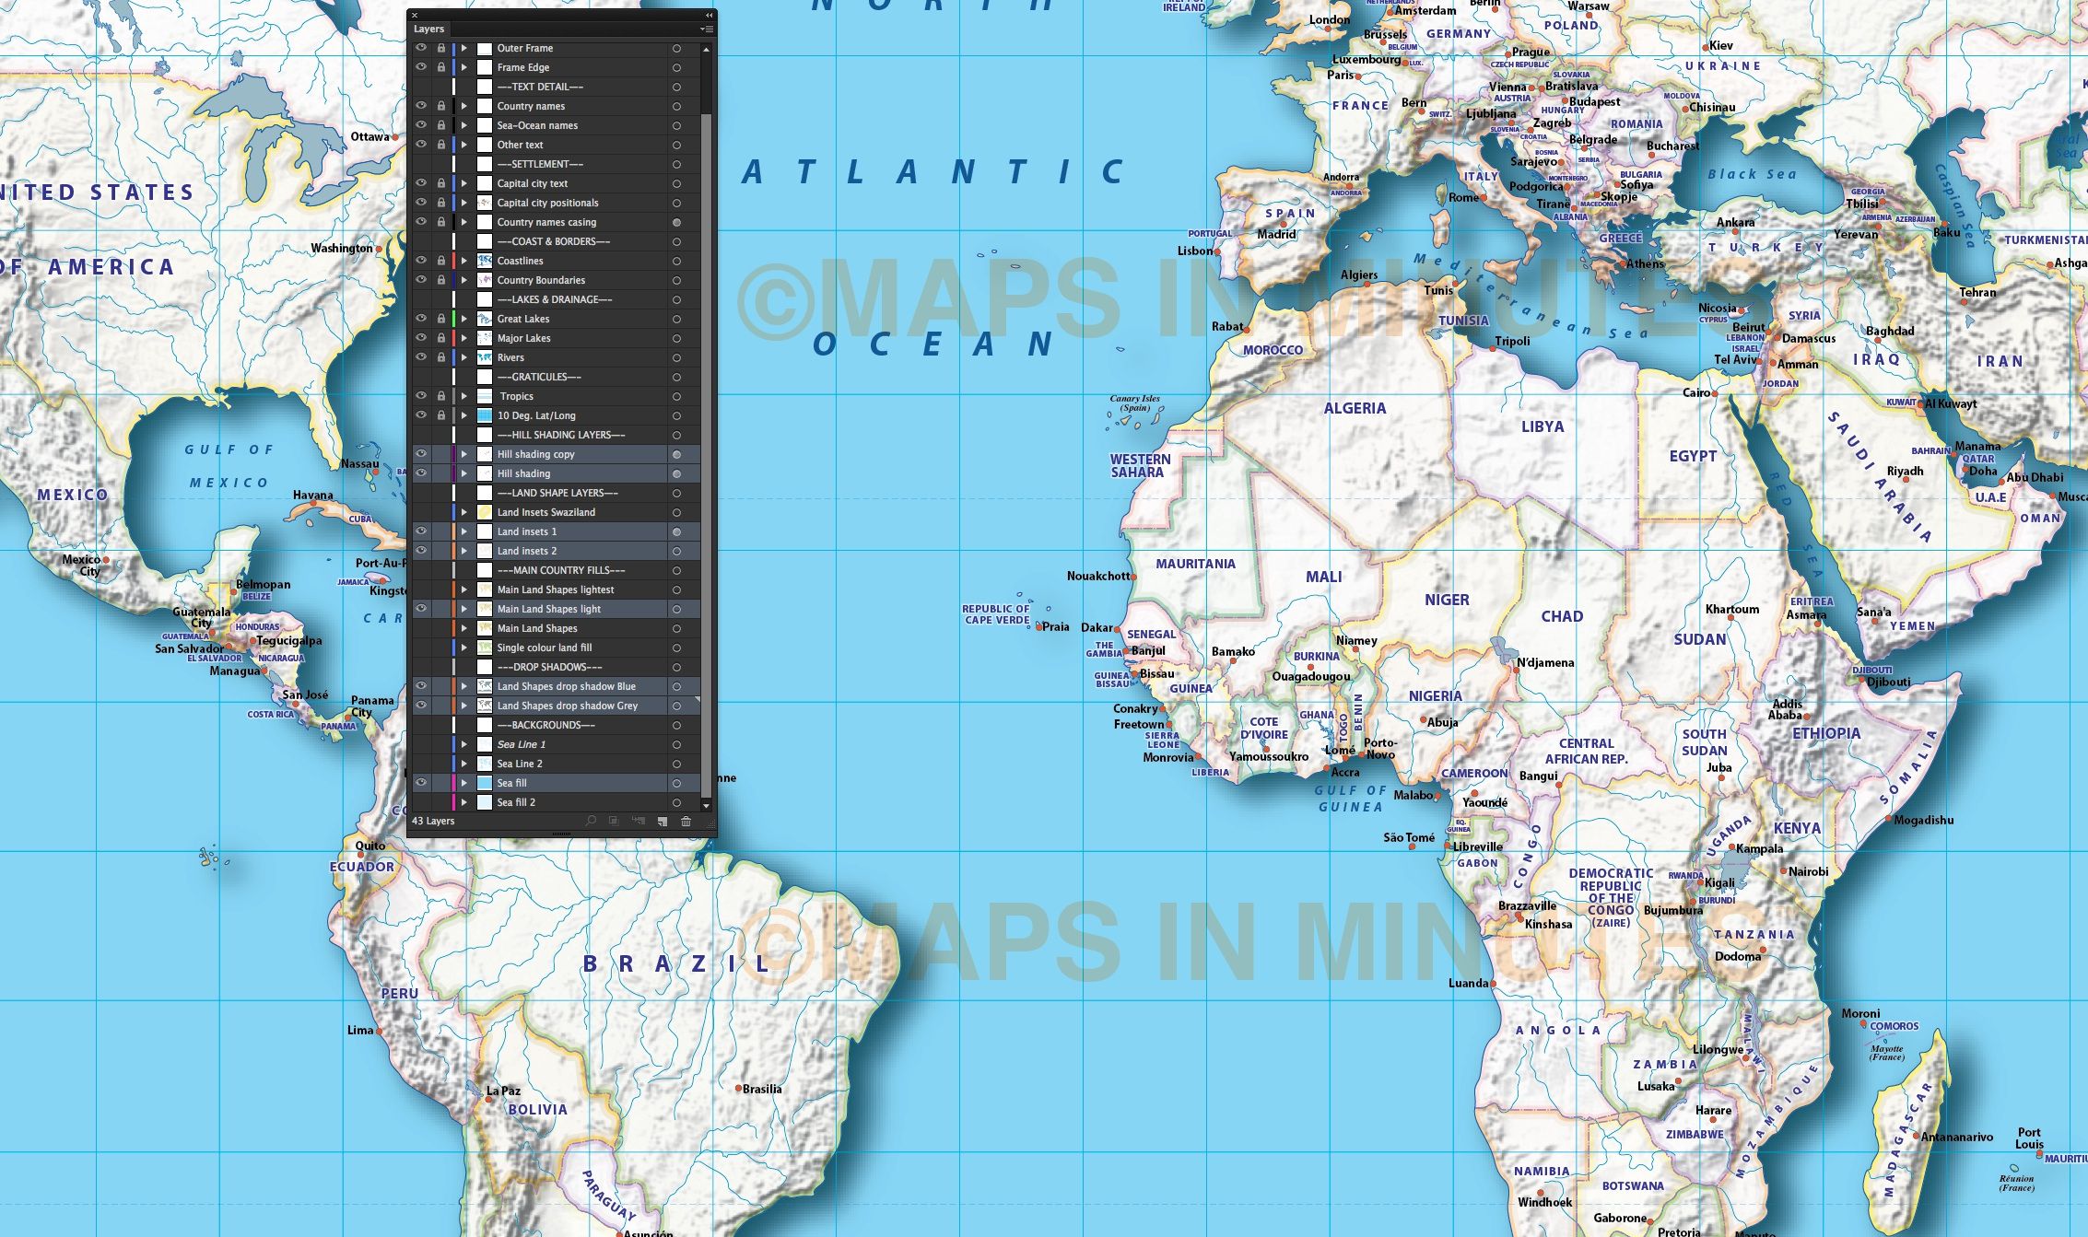Select the Main Land Shapes layer name
Image resolution: width=2088 pixels, height=1237 pixels.
(x=537, y=628)
